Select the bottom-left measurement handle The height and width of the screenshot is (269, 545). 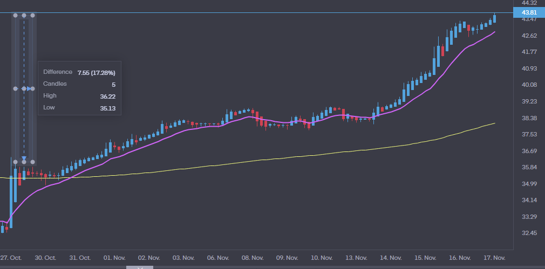[x=15, y=162]
